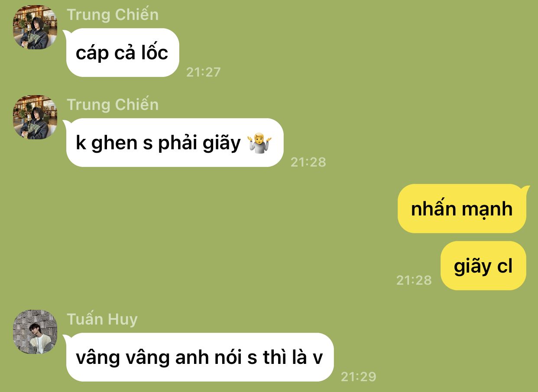Tap the shrugging person emoji
This screenshot has width=538, height=392.
point(259,143)
